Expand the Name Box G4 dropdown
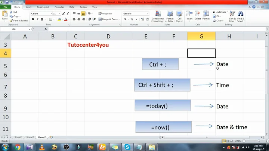Image resolution: width=269 pixels, height=151 pixels. pyautogui.click(x=30, y=29)
